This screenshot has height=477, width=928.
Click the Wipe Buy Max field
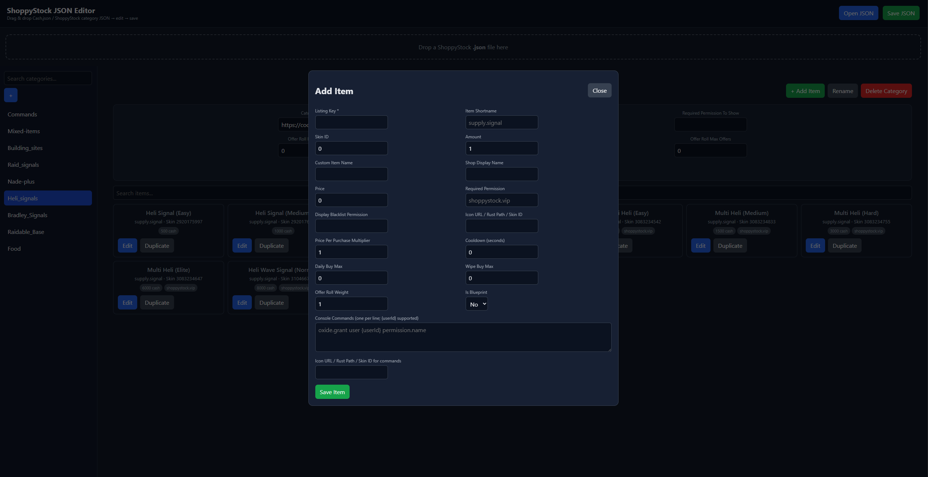click(x=502, y=278)
